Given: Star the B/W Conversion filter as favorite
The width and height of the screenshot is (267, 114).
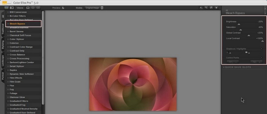Looking at the screenshot, I should 8,12.
